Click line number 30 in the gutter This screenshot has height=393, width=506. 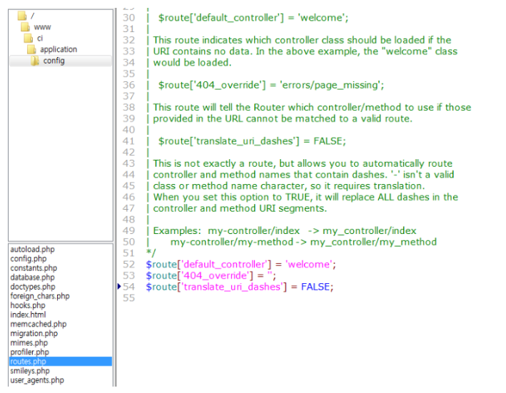(x=128, y=18)
